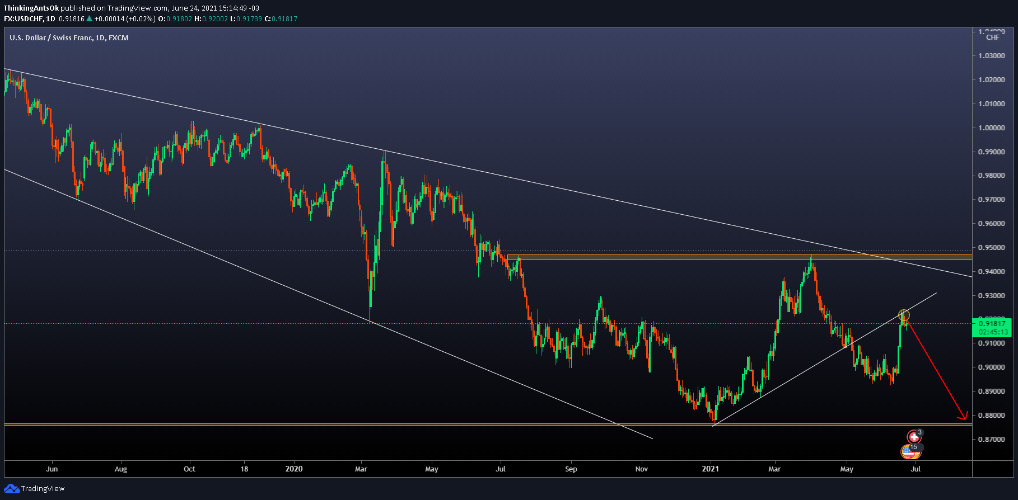This screenshot has height=500, width=1018.
Task: Click the 1.01000 price axis label
Action: pos(991,104)
